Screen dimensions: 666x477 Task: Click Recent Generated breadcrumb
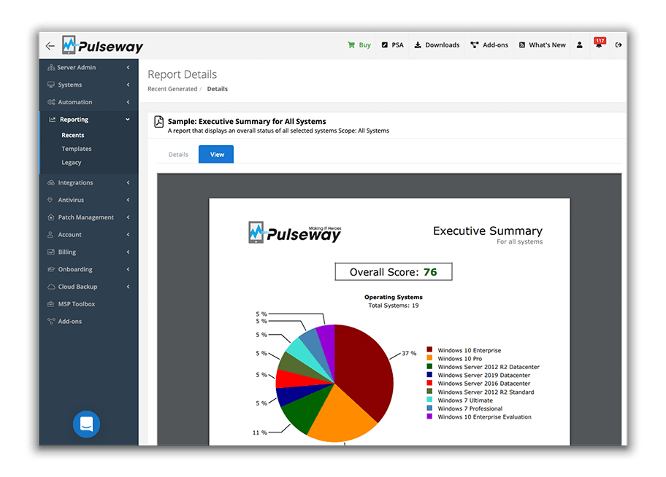pyautogui.click(x=172, y=89)
